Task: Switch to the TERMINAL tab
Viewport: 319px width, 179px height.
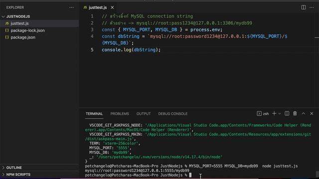Action: pyautogui.click(x=94, y=114)
